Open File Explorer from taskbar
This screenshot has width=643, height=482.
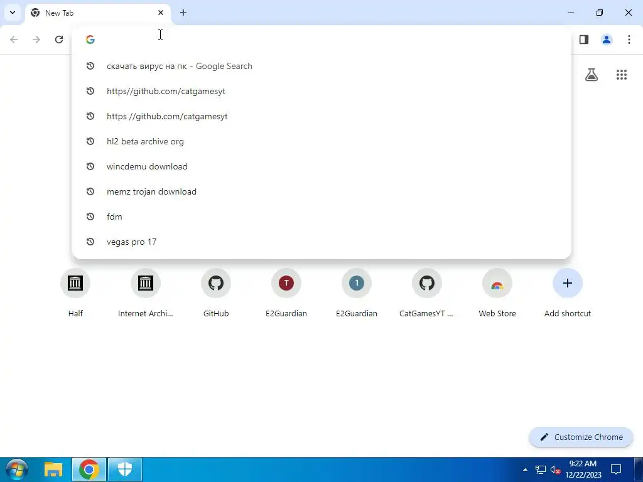click(x=53, y=469)
